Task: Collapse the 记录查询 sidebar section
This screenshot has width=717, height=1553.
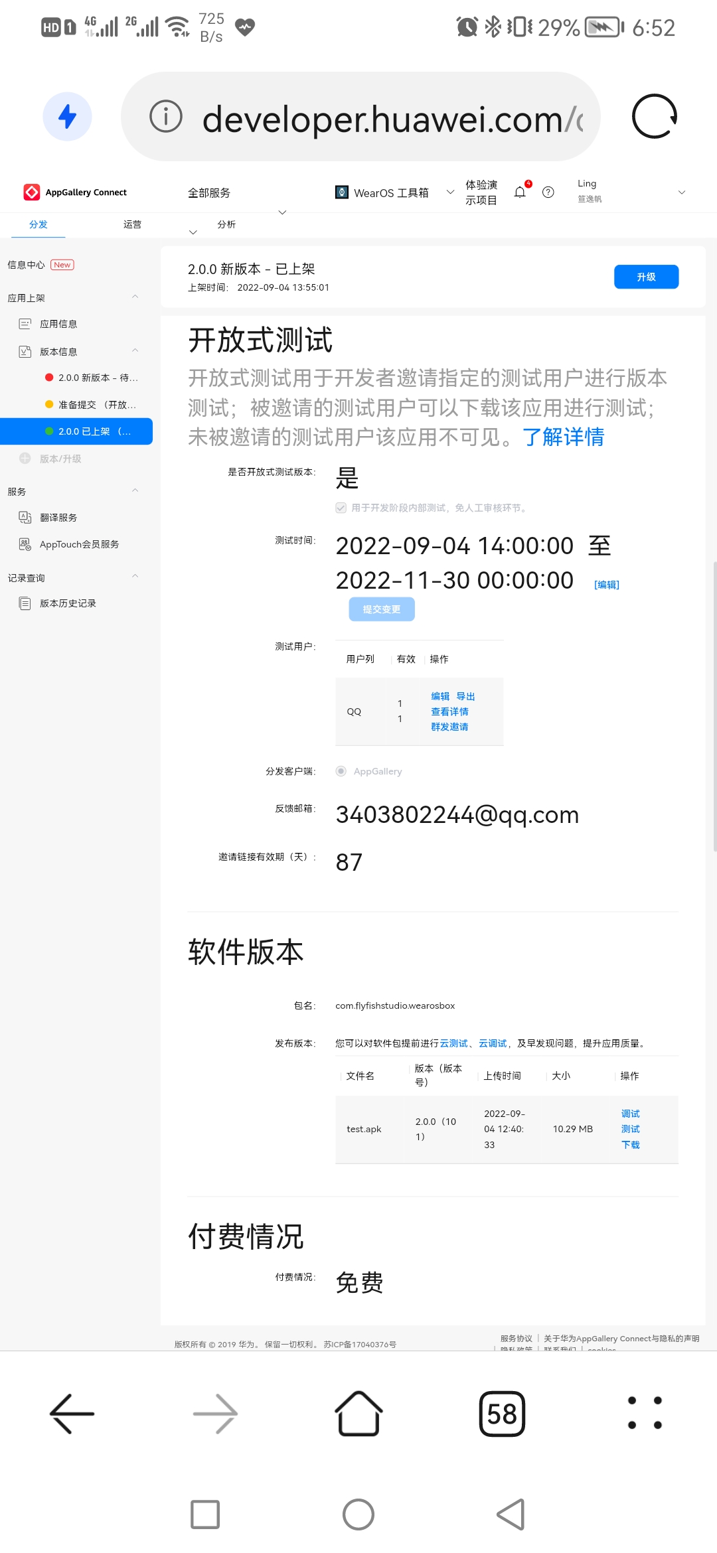Action: (x=135, y=576)
